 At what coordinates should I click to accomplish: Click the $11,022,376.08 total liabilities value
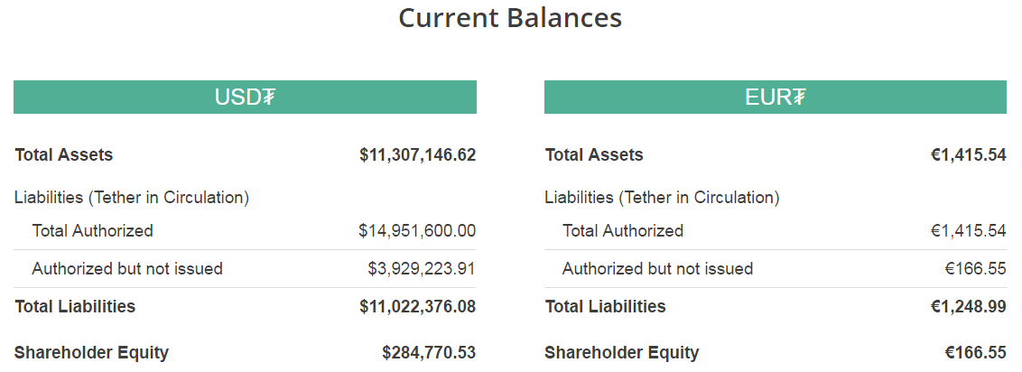[x=417, y=306]
